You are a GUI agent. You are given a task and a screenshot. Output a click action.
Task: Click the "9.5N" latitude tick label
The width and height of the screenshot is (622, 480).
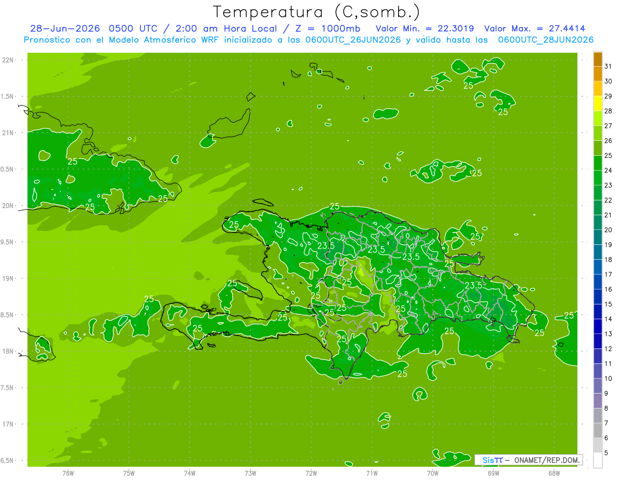click(8, 242)
